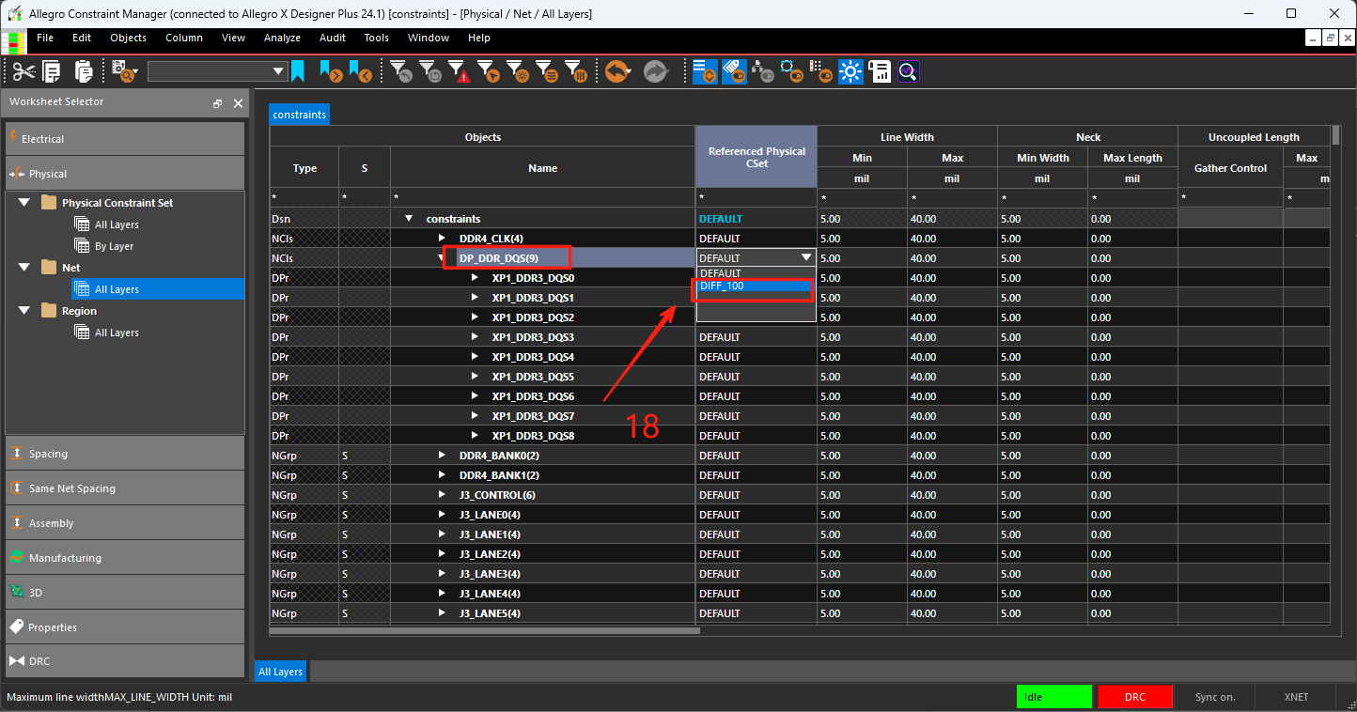Open the Spacing worksheet section
1357x712 pixels.
124,454
